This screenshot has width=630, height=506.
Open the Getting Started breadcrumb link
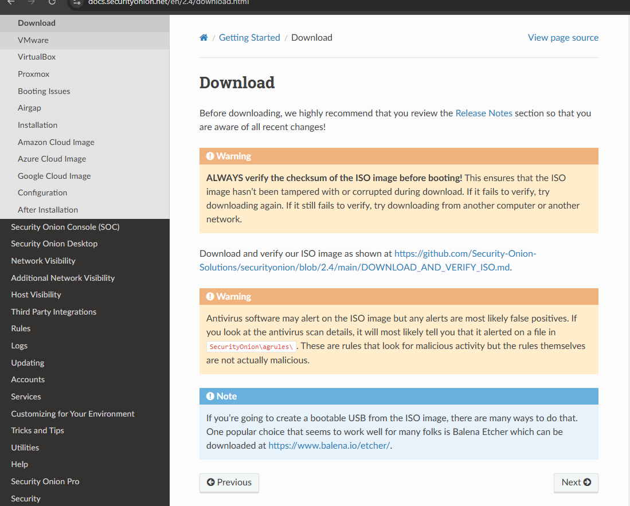click(x=249, y=37)
